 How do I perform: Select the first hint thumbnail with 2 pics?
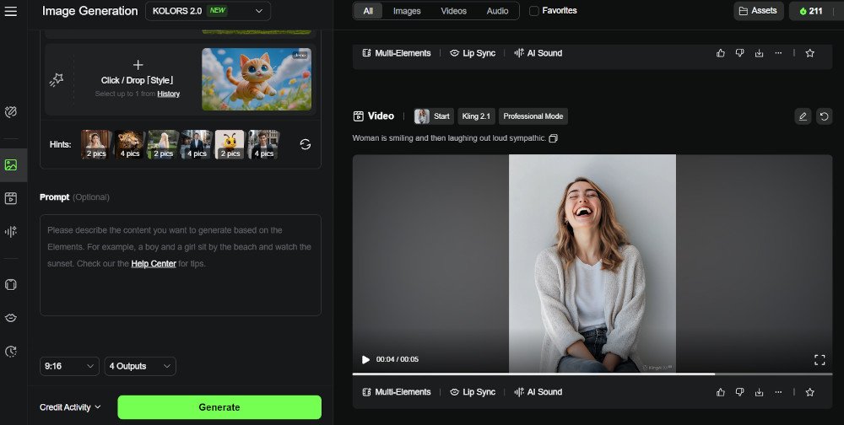point(96,144)
